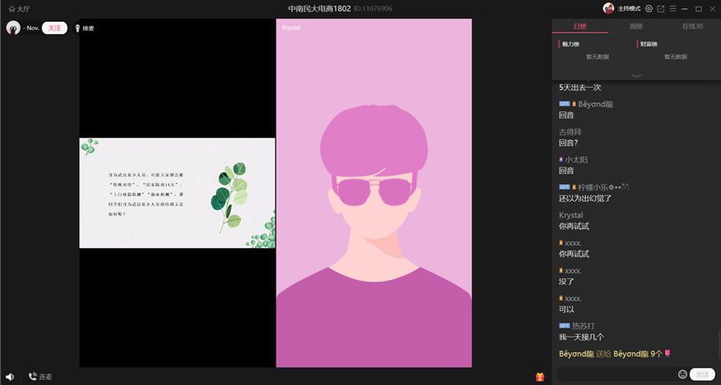Expand the ranking panel with down chevron

pyautogui.click(x=637, y=75)
